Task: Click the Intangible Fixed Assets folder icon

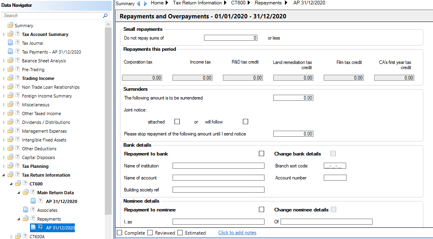Action: click(10, 140)
